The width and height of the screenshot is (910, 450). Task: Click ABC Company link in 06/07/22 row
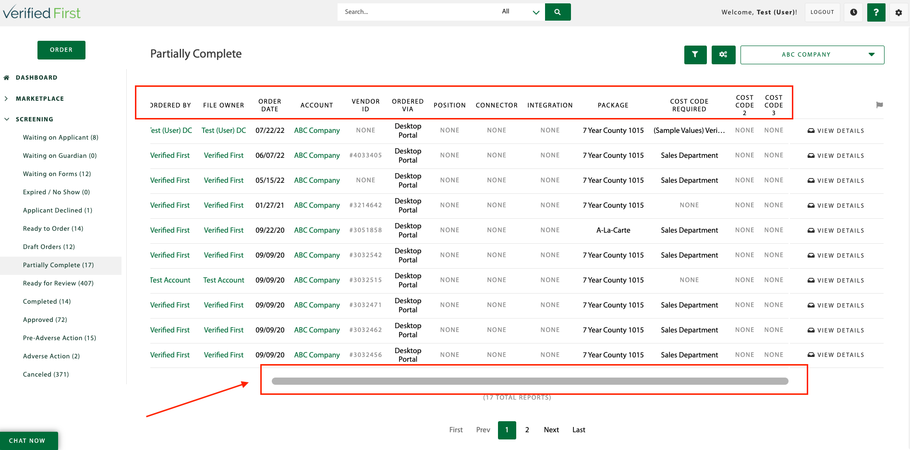pyautogui.click(x=317, y=155)
